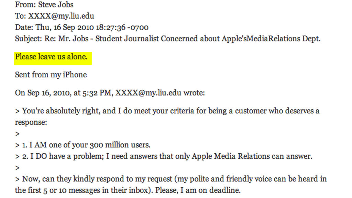The height and width of the screenshot is (198, 352).
Task: Click the email address before 'wrote:'
Action: 148,93
